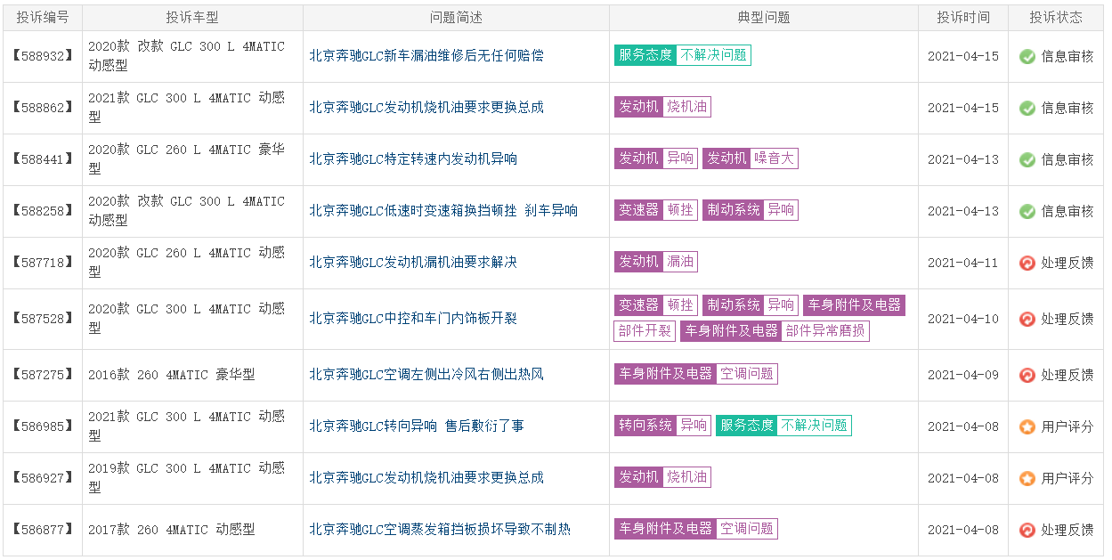Click green check icon in row 588932
Viewport: 1112px width, 560px height.
pos(1027,56)
